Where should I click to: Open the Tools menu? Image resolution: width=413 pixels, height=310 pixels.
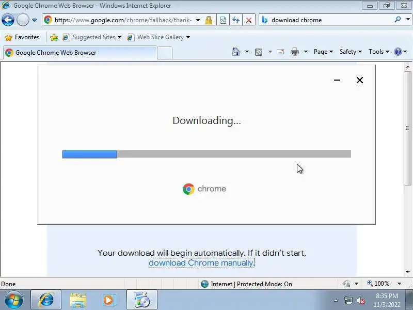(x=379, y=52)
